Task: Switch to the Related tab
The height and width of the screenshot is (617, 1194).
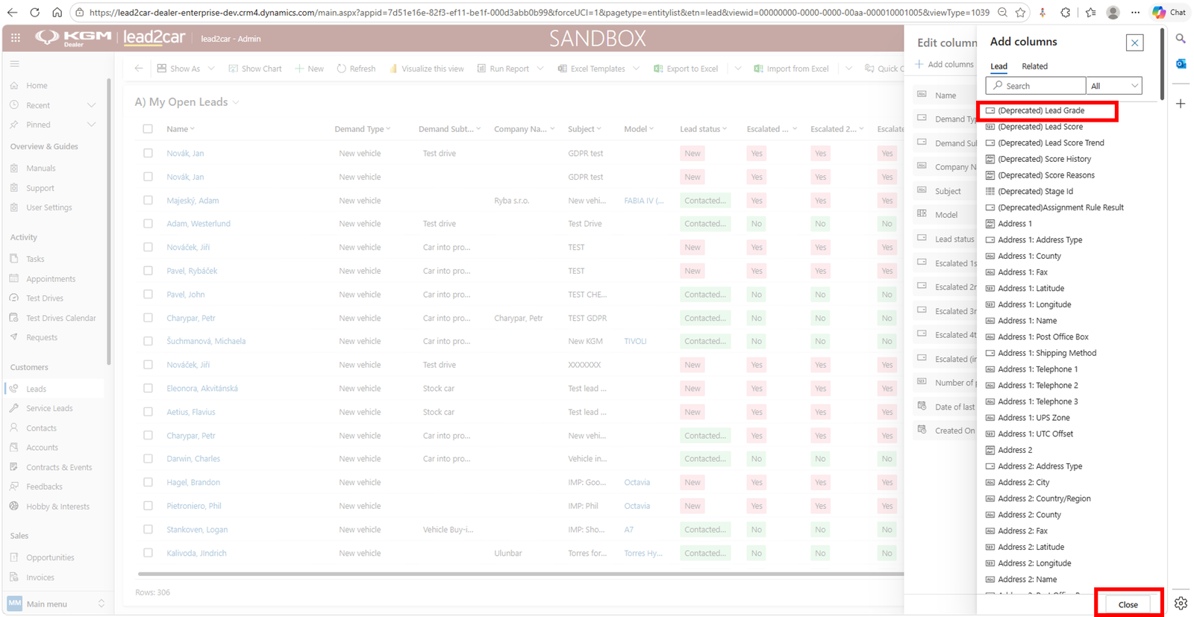Action: coord(1034,66)
